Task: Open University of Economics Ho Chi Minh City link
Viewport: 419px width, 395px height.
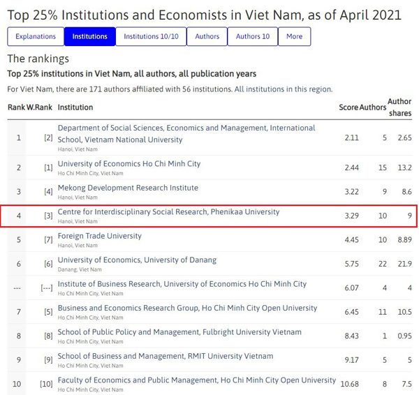Action: click(128, 163)
